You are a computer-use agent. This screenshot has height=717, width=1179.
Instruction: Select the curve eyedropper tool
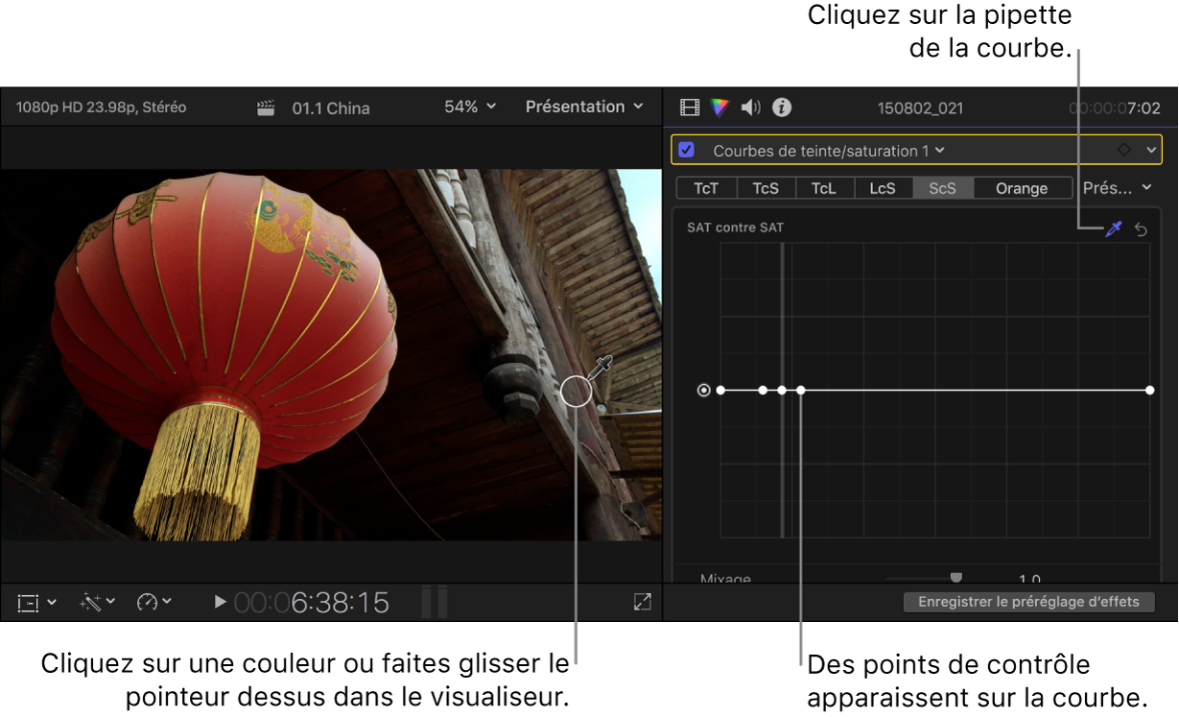coord(1113,228)
